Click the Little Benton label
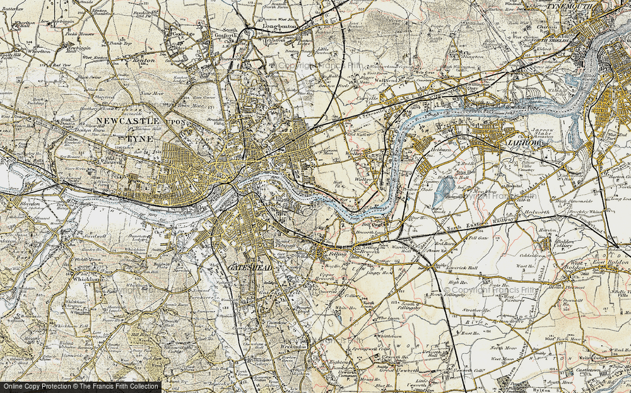This screenshot has width=631, height=393. pyautogui.click(x=322, y=52)
